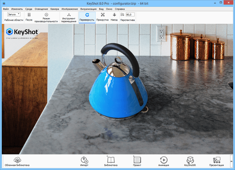Select the Dolly (Наезд) camera tool

tap(114, 15)
